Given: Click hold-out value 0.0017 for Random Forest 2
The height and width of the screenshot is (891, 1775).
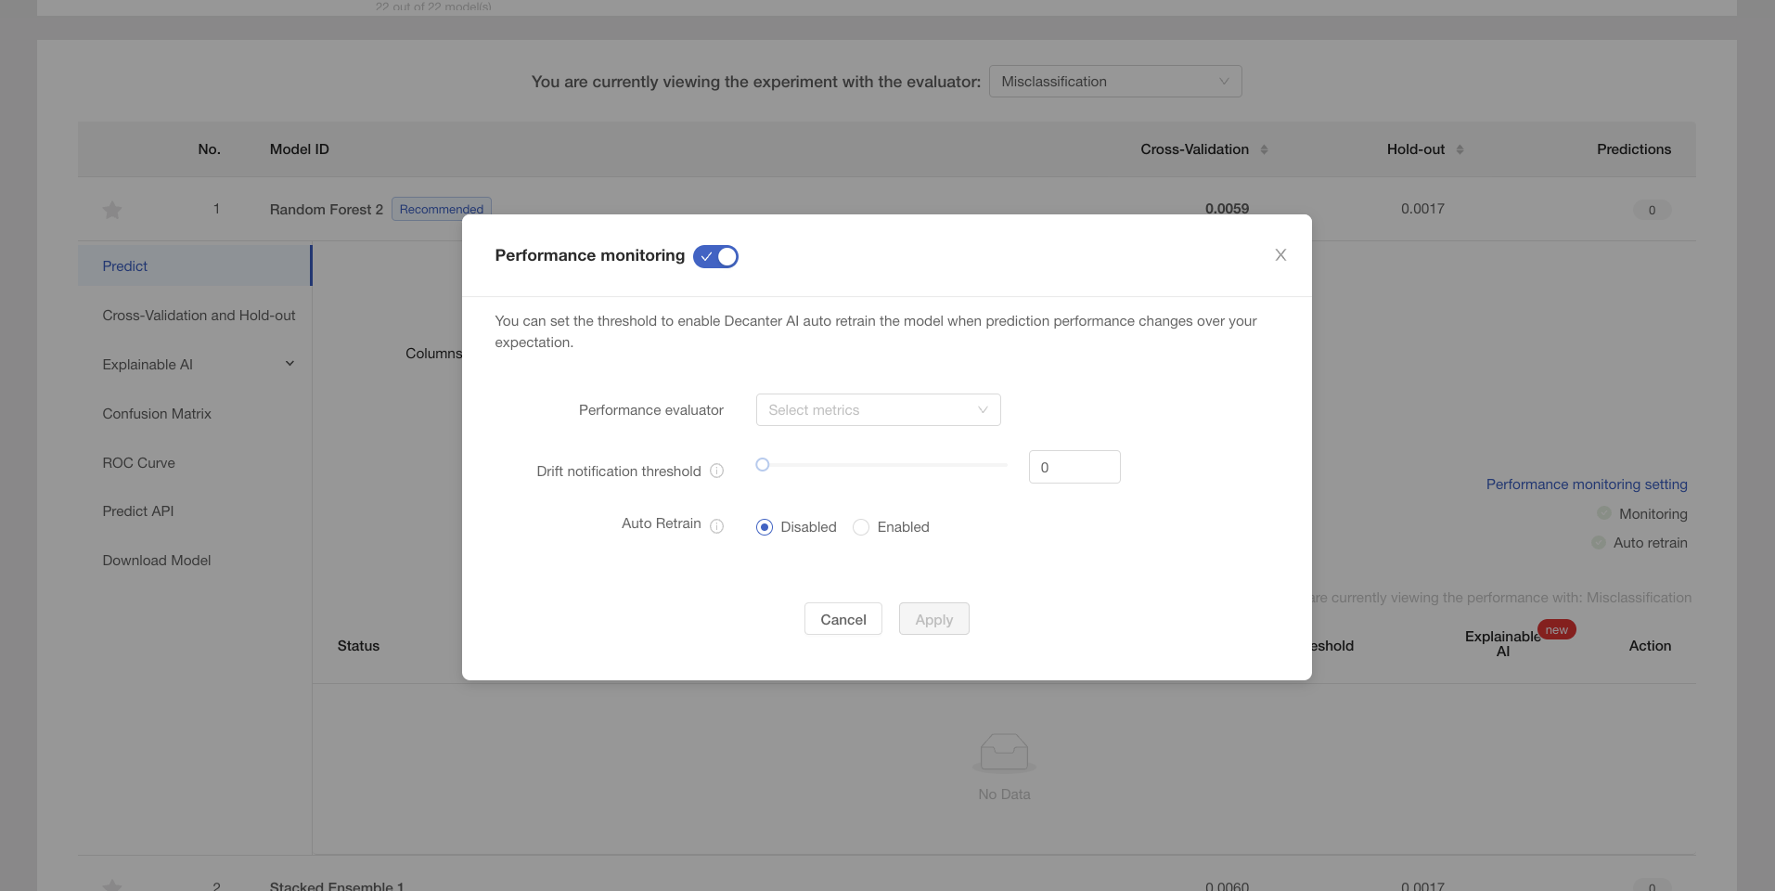Looking at the screenshot, I should [1422, 209].
